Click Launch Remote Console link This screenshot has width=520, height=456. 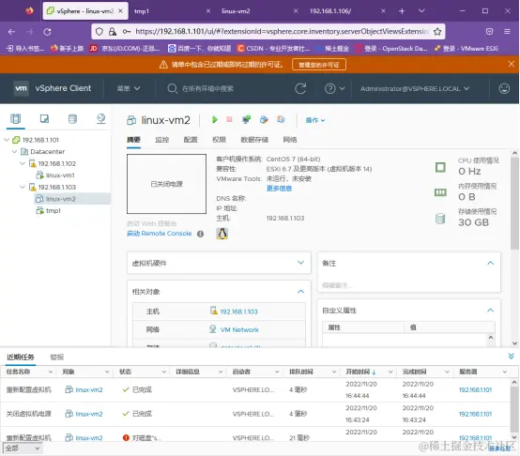[x=160, y=234]
